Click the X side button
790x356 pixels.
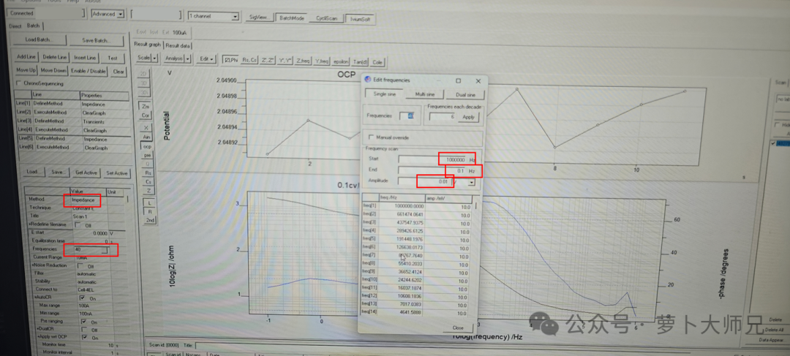point(146,128)
